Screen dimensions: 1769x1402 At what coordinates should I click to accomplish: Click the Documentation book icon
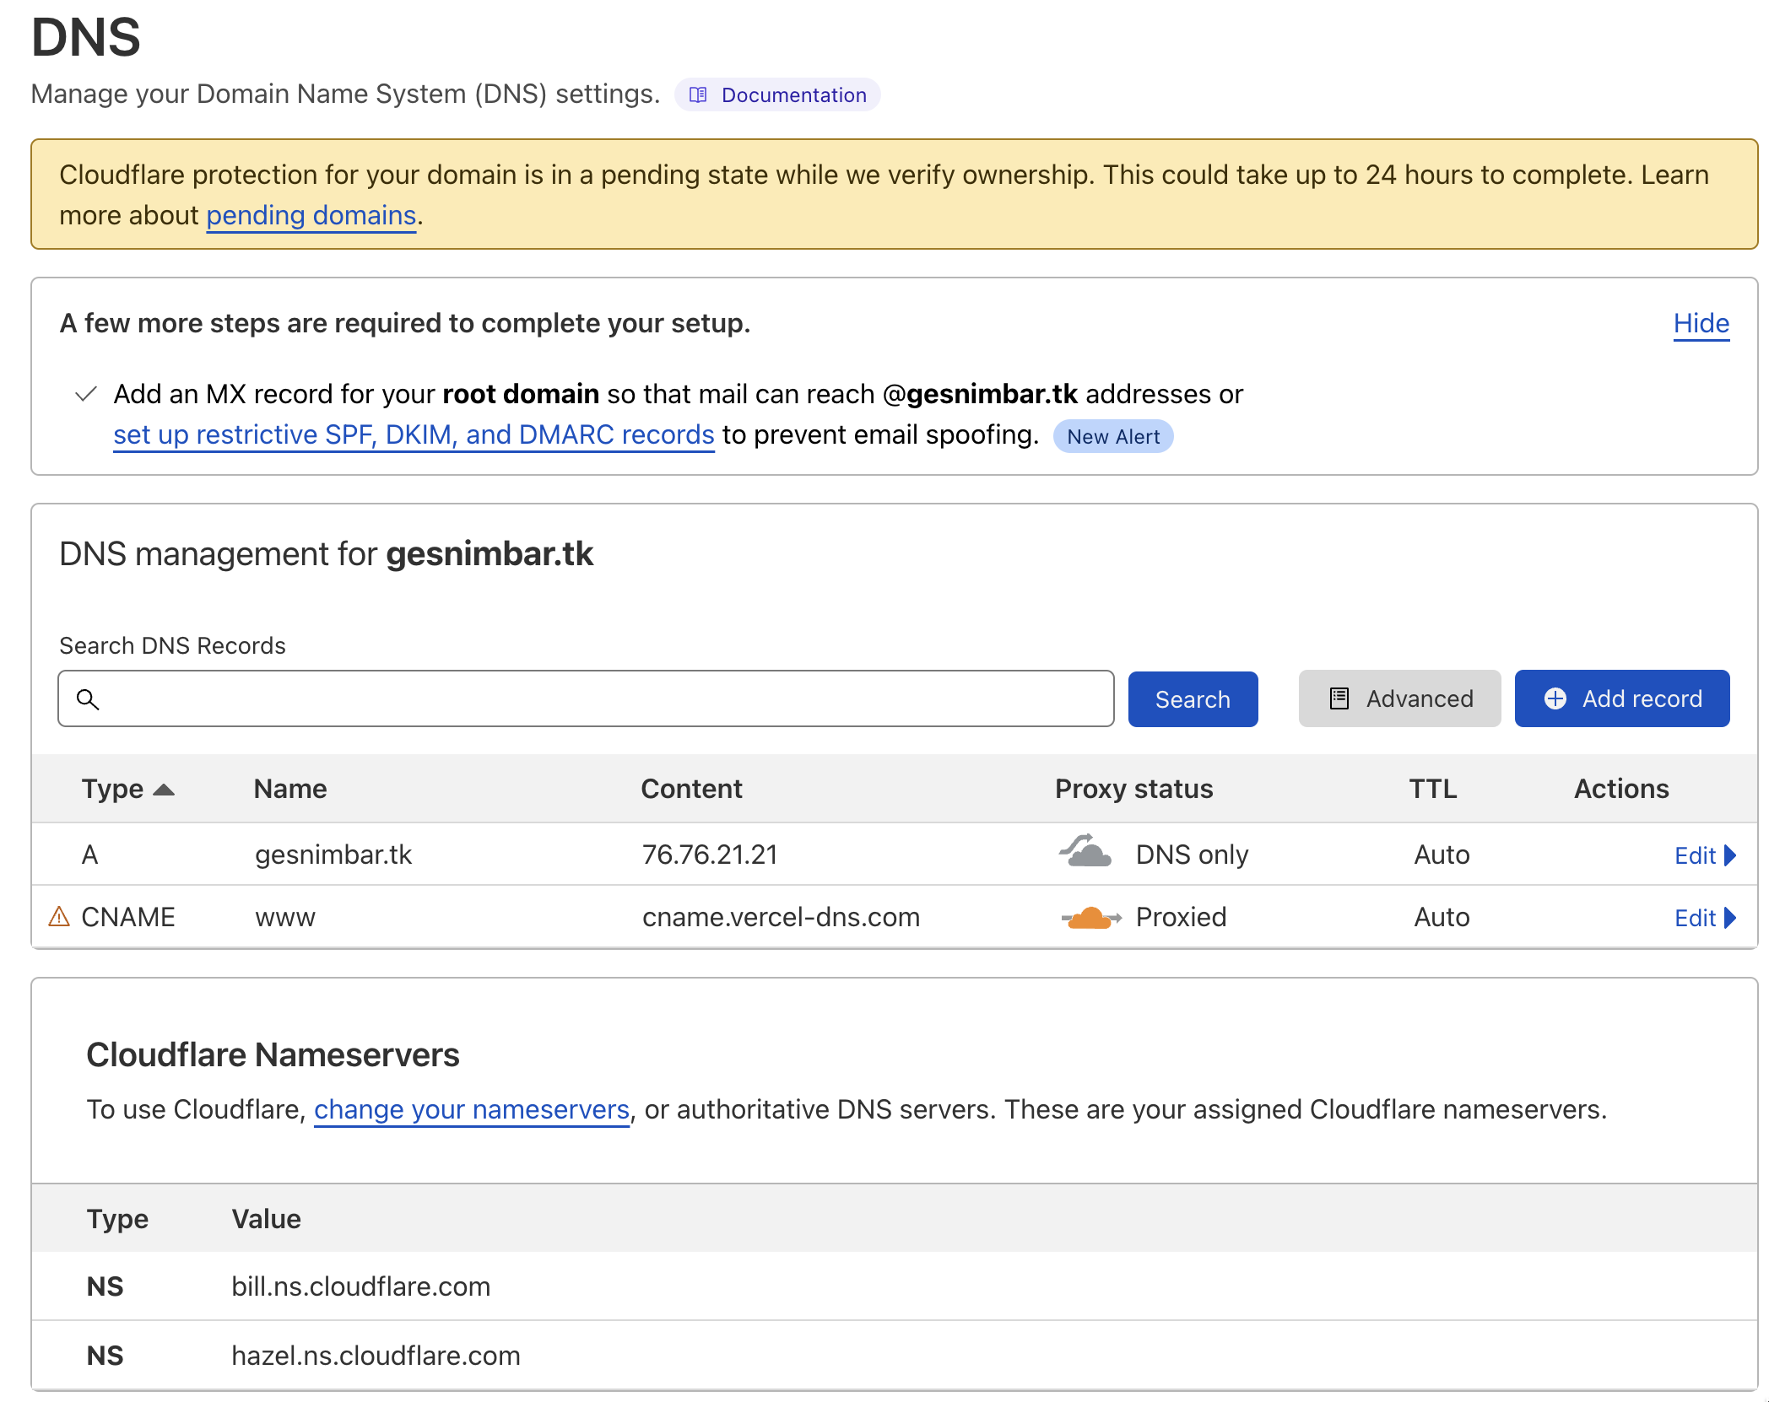(x=698, y=95)
